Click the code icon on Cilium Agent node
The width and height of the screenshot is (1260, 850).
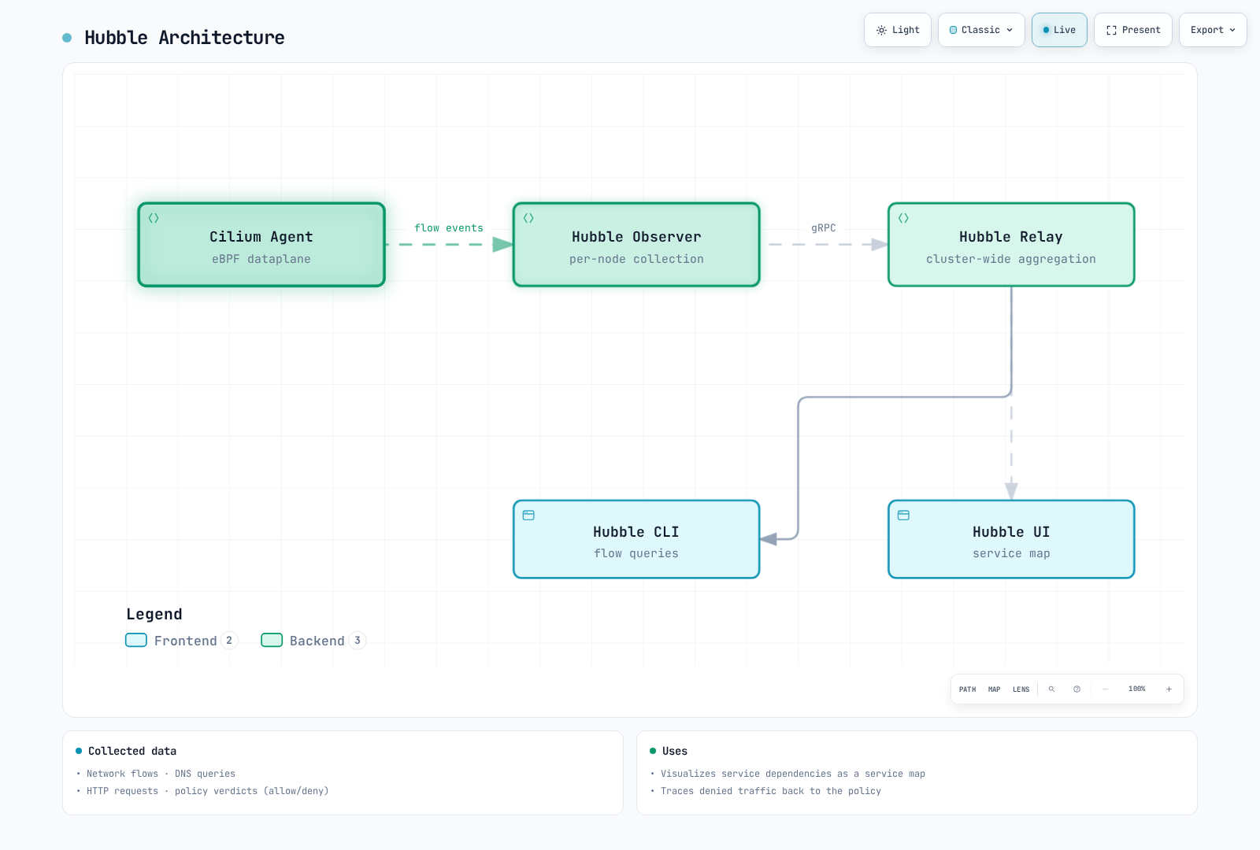(x=154, y=218)
